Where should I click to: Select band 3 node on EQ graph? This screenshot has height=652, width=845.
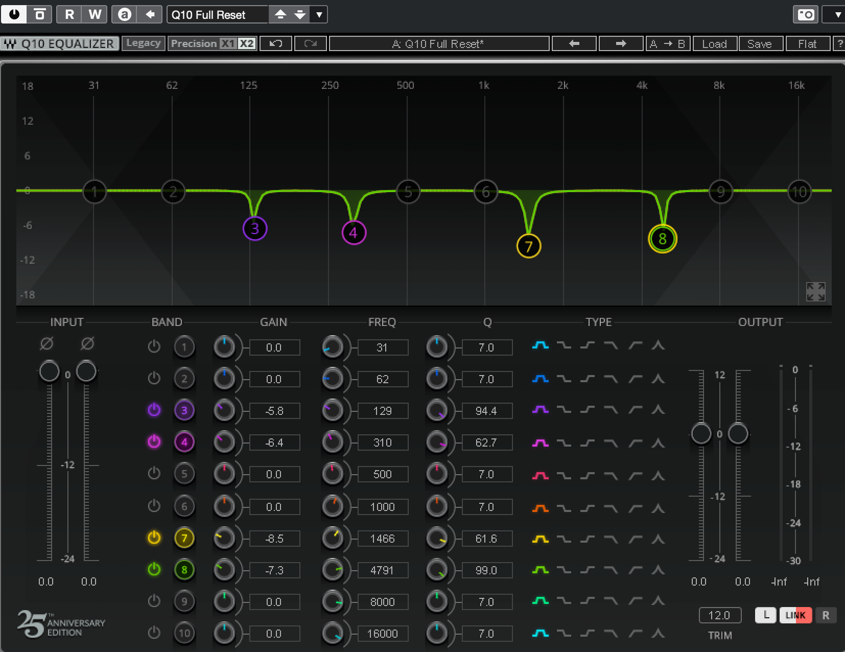tap(255, 228)
